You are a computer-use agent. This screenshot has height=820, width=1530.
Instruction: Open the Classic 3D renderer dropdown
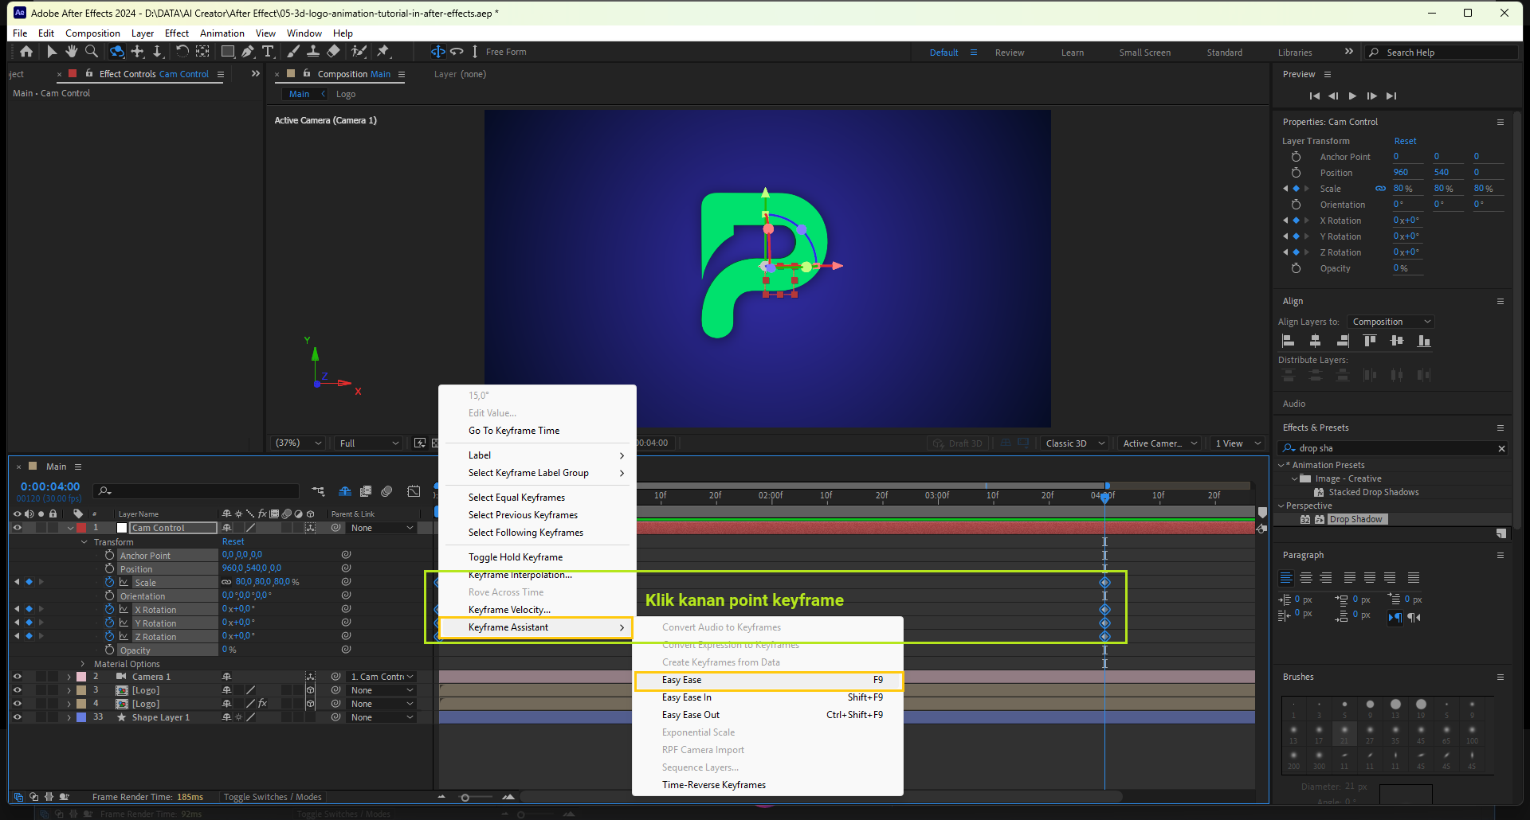tap(1073, 443)
